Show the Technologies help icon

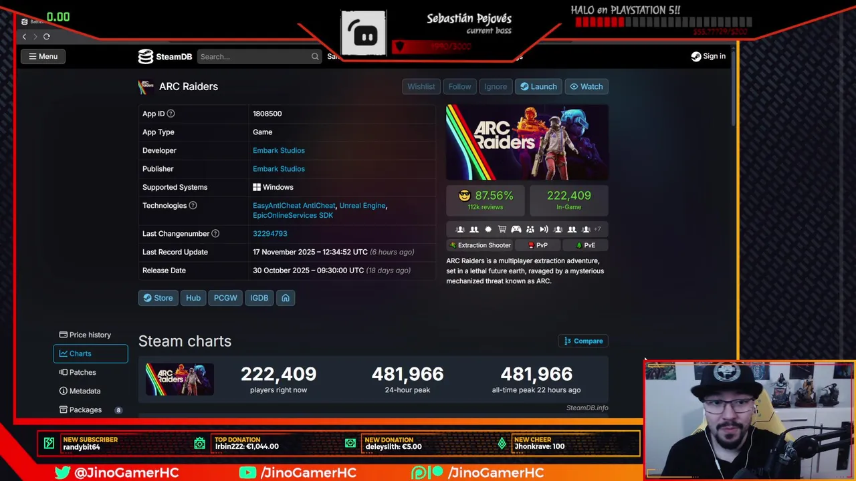193,205
